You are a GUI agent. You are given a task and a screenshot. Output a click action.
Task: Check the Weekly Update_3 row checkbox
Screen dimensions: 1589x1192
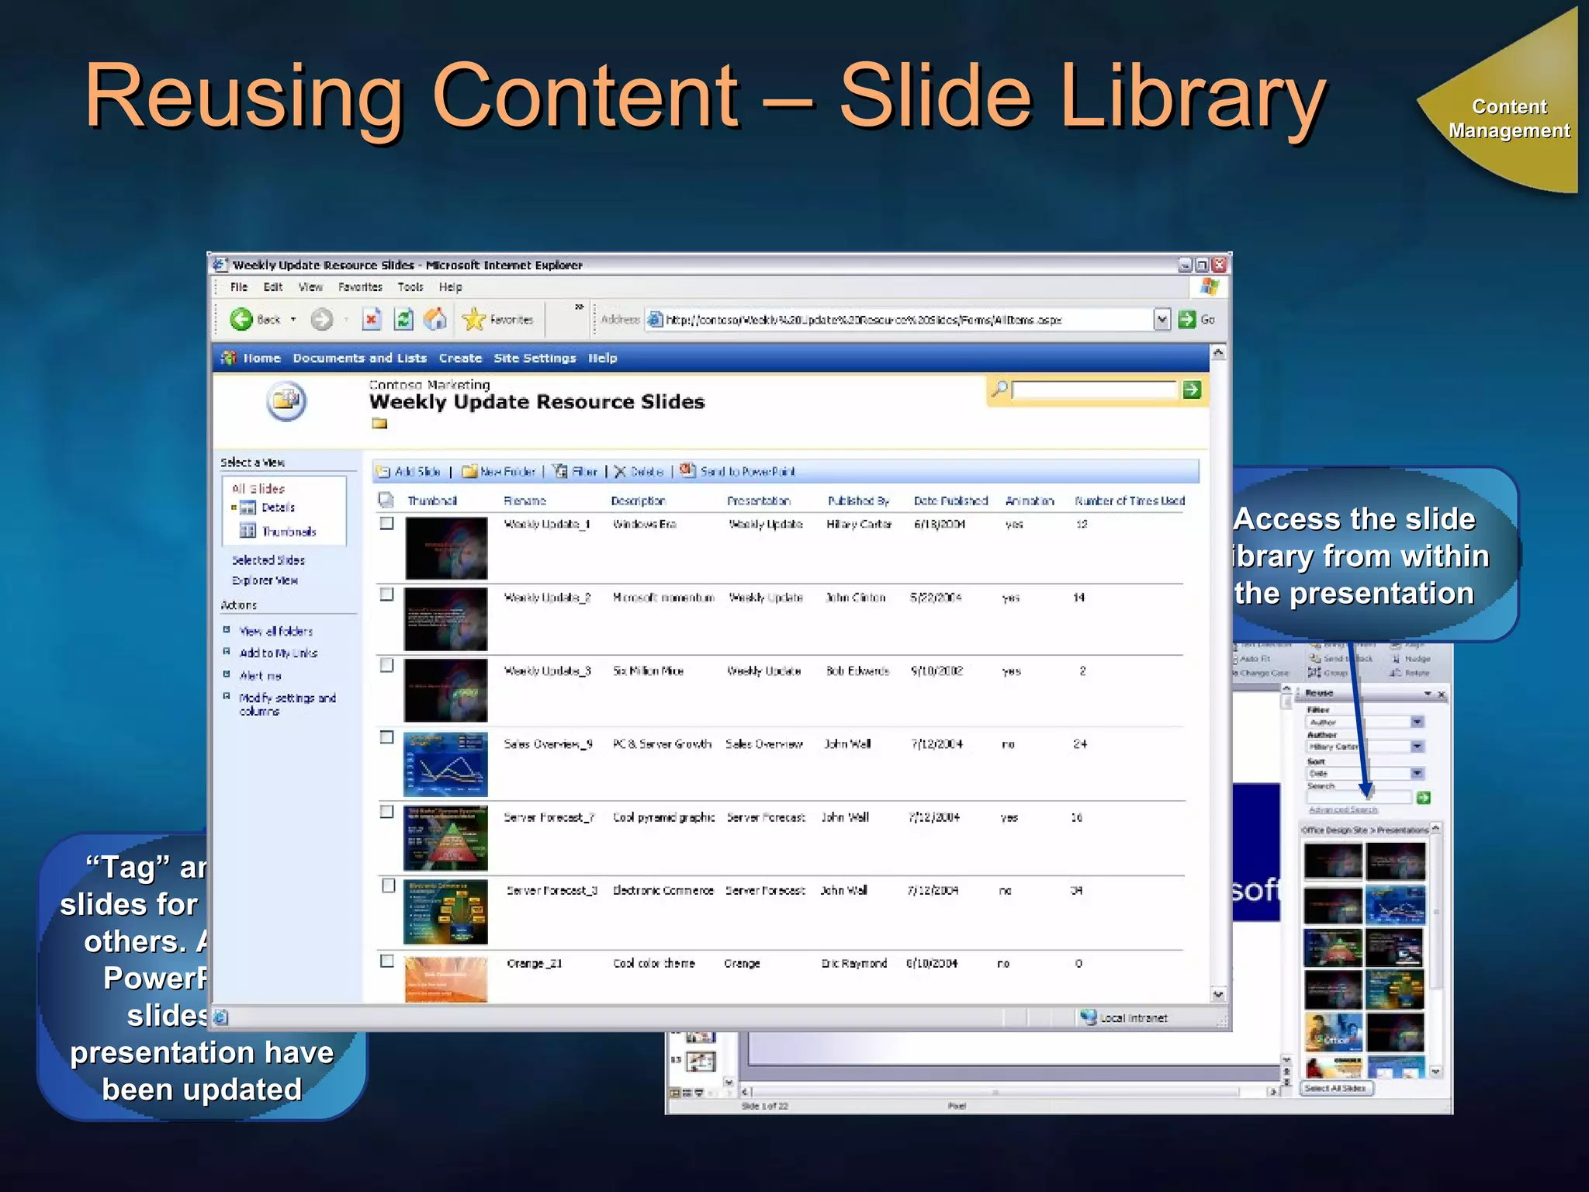(x=386, y=666)
